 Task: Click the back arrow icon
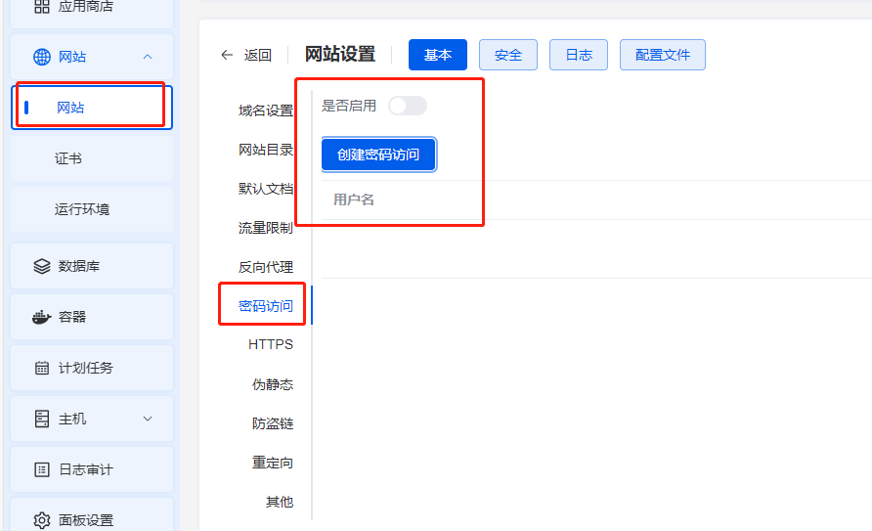click(x=227, y=55)
